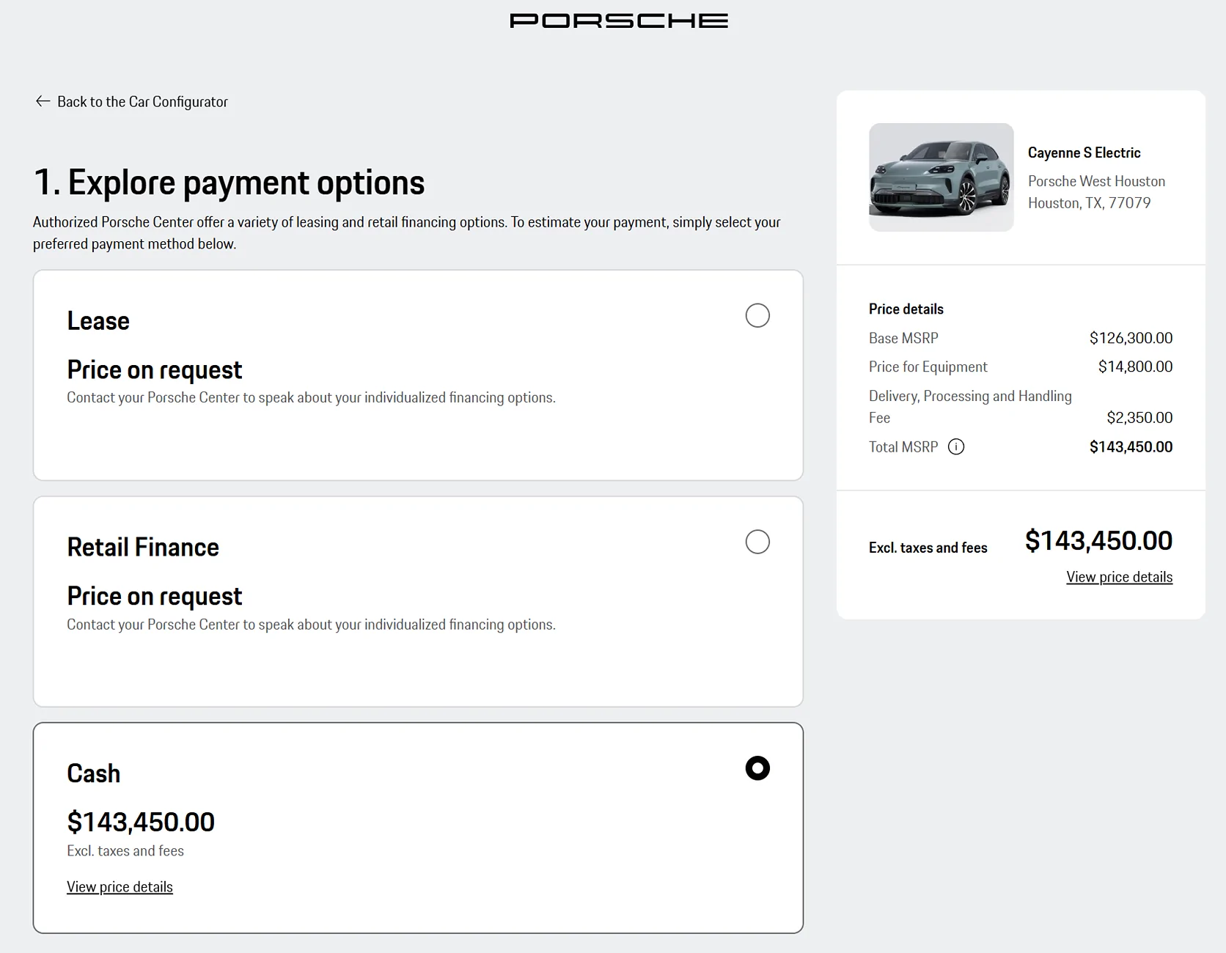Viewport: 1226px width, 953px height.
Task: Click the Retail Finance card heading
Action: (143, 548)
